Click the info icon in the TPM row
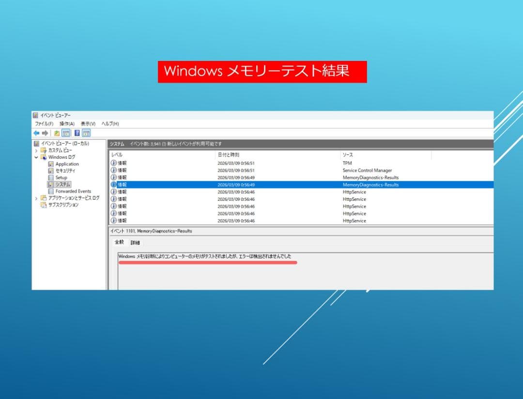The image size is (523, 399). coord(114,163)
